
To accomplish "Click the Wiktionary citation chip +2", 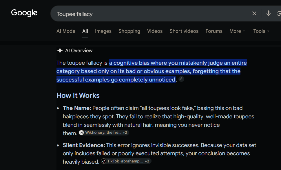I will click(x=104, y=133).
